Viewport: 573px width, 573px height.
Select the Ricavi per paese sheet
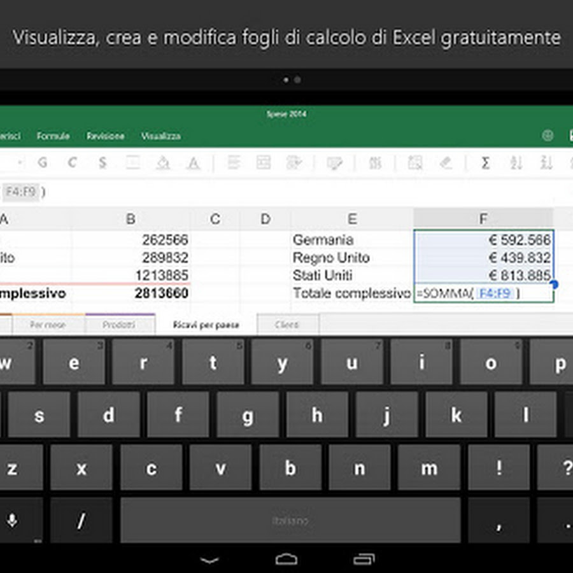(206, 325)
